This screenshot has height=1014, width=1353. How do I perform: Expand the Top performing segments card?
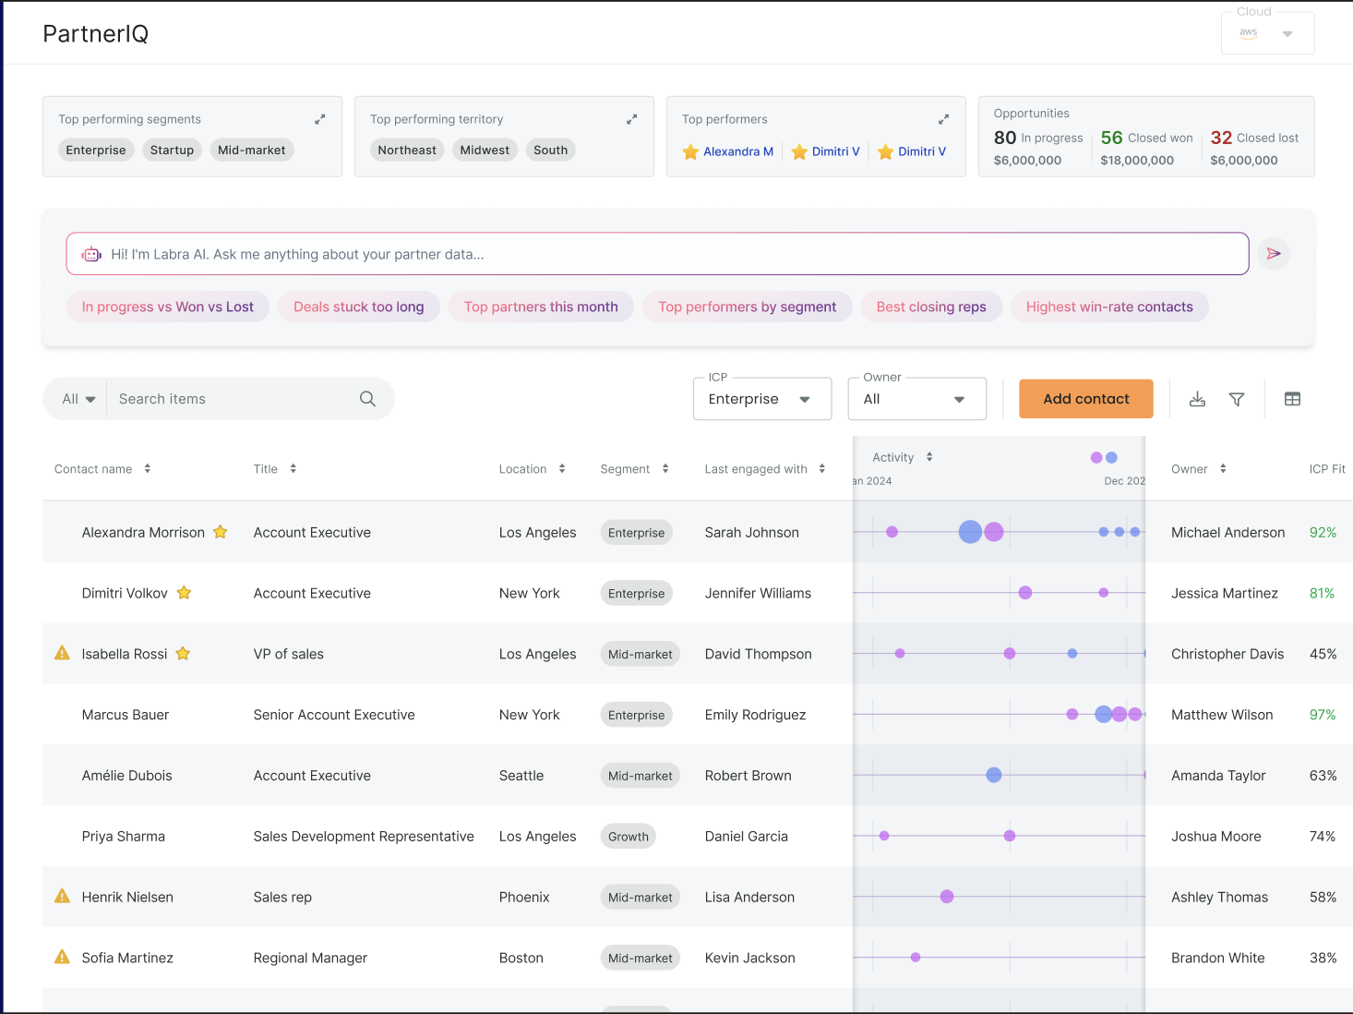point(319,119)
